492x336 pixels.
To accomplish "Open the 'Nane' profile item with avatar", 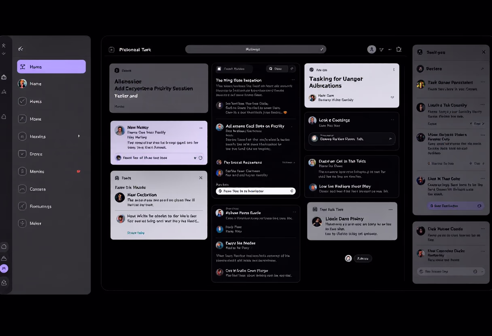I will click(x=51, y=84).
